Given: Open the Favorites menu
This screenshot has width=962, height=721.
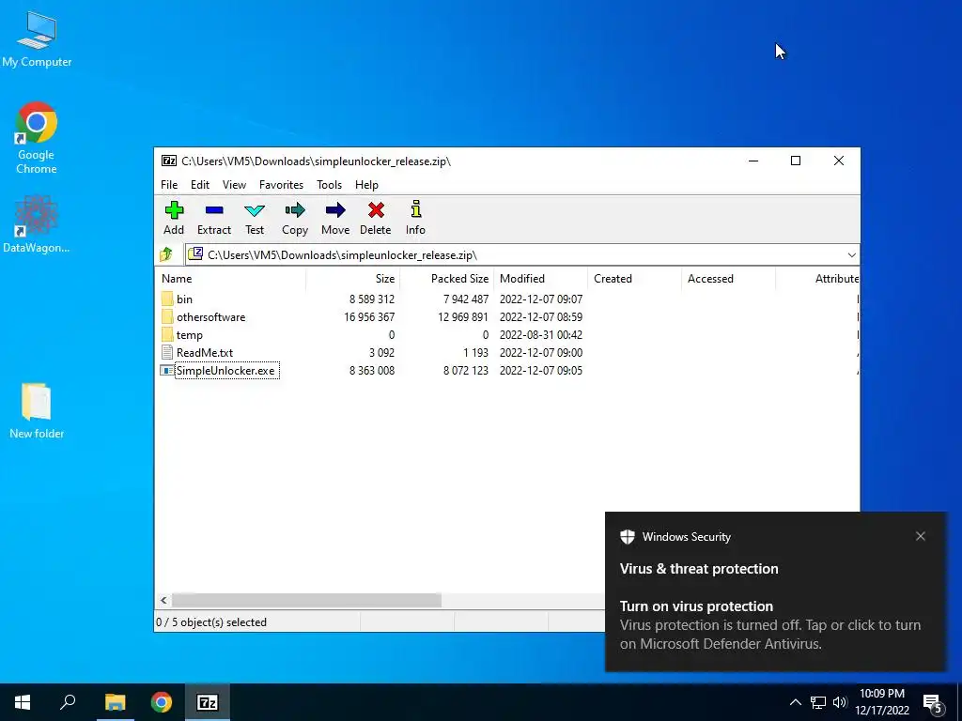Looking at the screenshot, I should click(x=281, y=185).
